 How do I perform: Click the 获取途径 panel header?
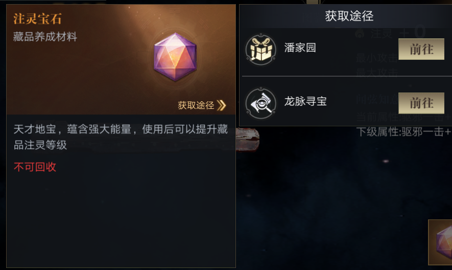pyautogui.click(x=349, y=16)
